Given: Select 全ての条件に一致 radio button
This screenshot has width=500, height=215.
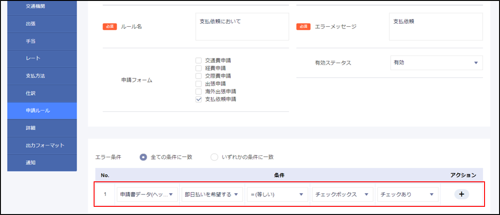Looking at the screenshot, I should pyautogui.click(x=144, y=157).
